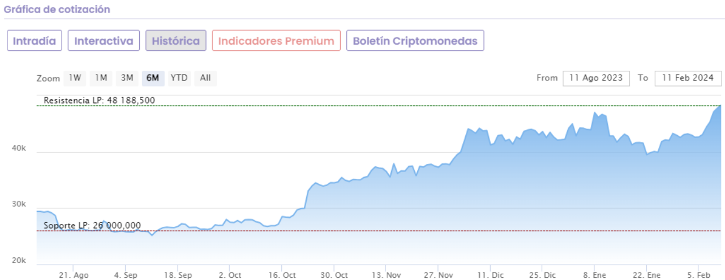Viewport: 725px width, 280px height.
Task: Open Boletín Criptomonedas link
Action: [415, 41]
